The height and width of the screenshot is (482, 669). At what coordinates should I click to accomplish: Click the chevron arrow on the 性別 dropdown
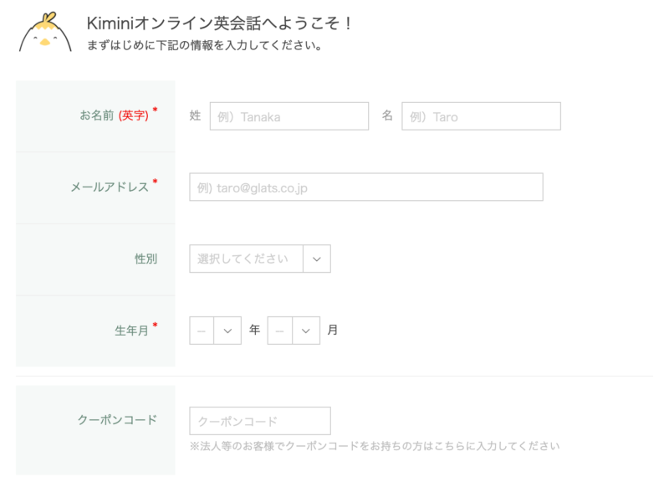[316, 259]
